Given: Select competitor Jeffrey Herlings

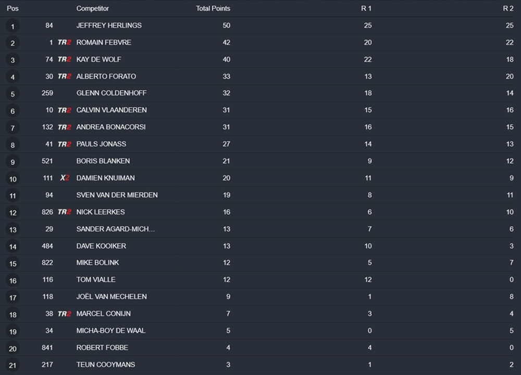Looking at the screenshot, I should [109, 25].
